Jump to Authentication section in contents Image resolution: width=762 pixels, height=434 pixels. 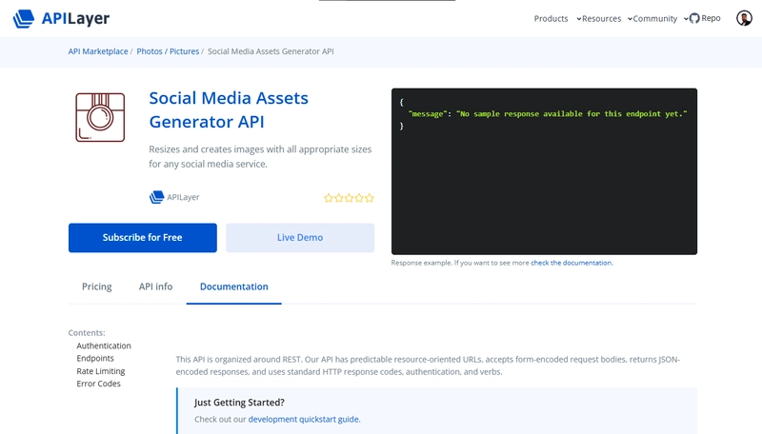(104, 345)
